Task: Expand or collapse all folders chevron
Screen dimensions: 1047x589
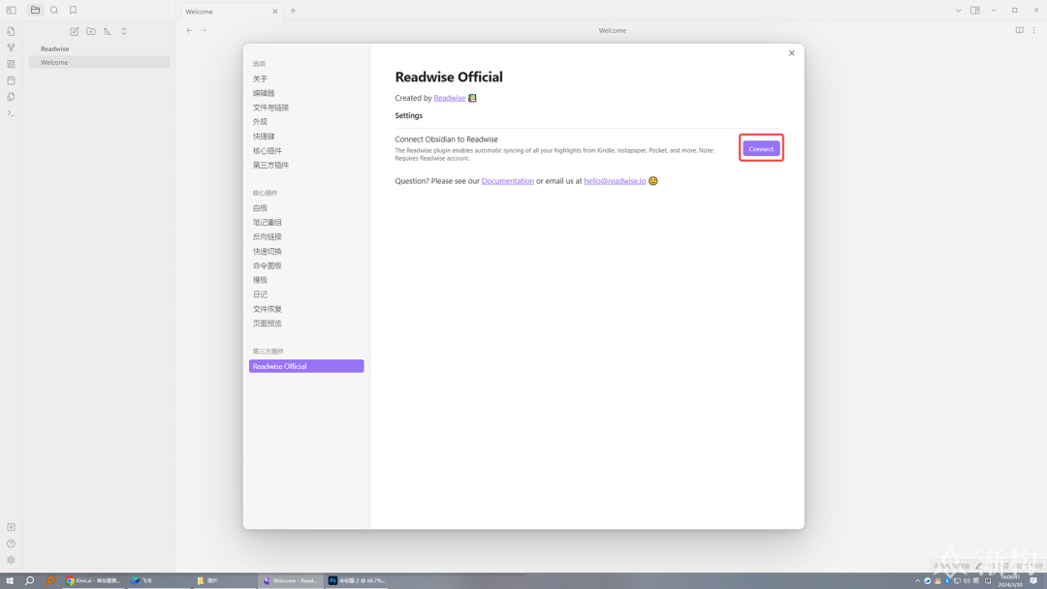Action: click(x=124, y=31)
